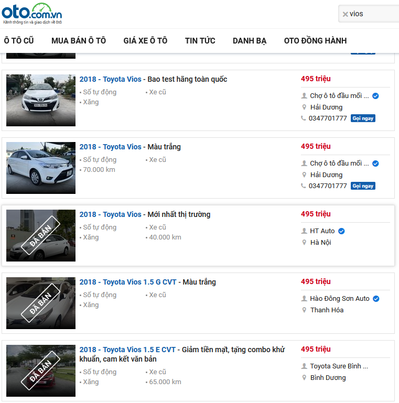Open Toyota Vios 1.5 E CVT listing
Screen dimensions: 399x403
pyautogui.click(x=182, y=354)
